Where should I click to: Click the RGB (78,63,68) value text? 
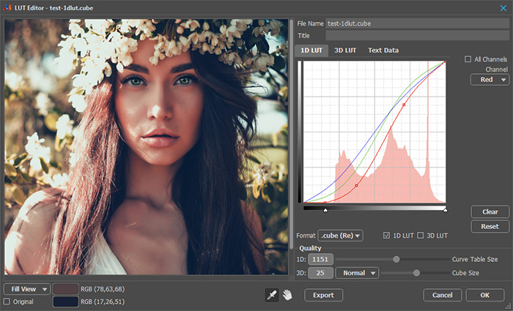pyautogui.click(x=103, y=289)
